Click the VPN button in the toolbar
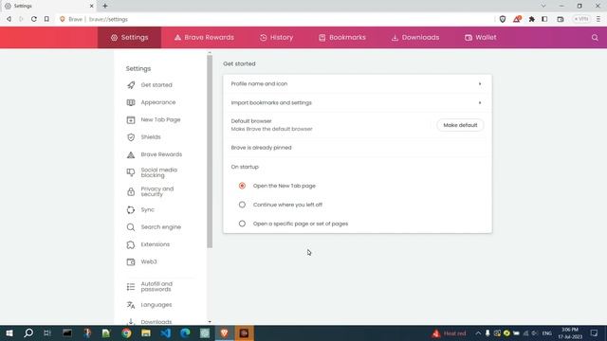Screen dimensions: 607x341 point(581,19)
